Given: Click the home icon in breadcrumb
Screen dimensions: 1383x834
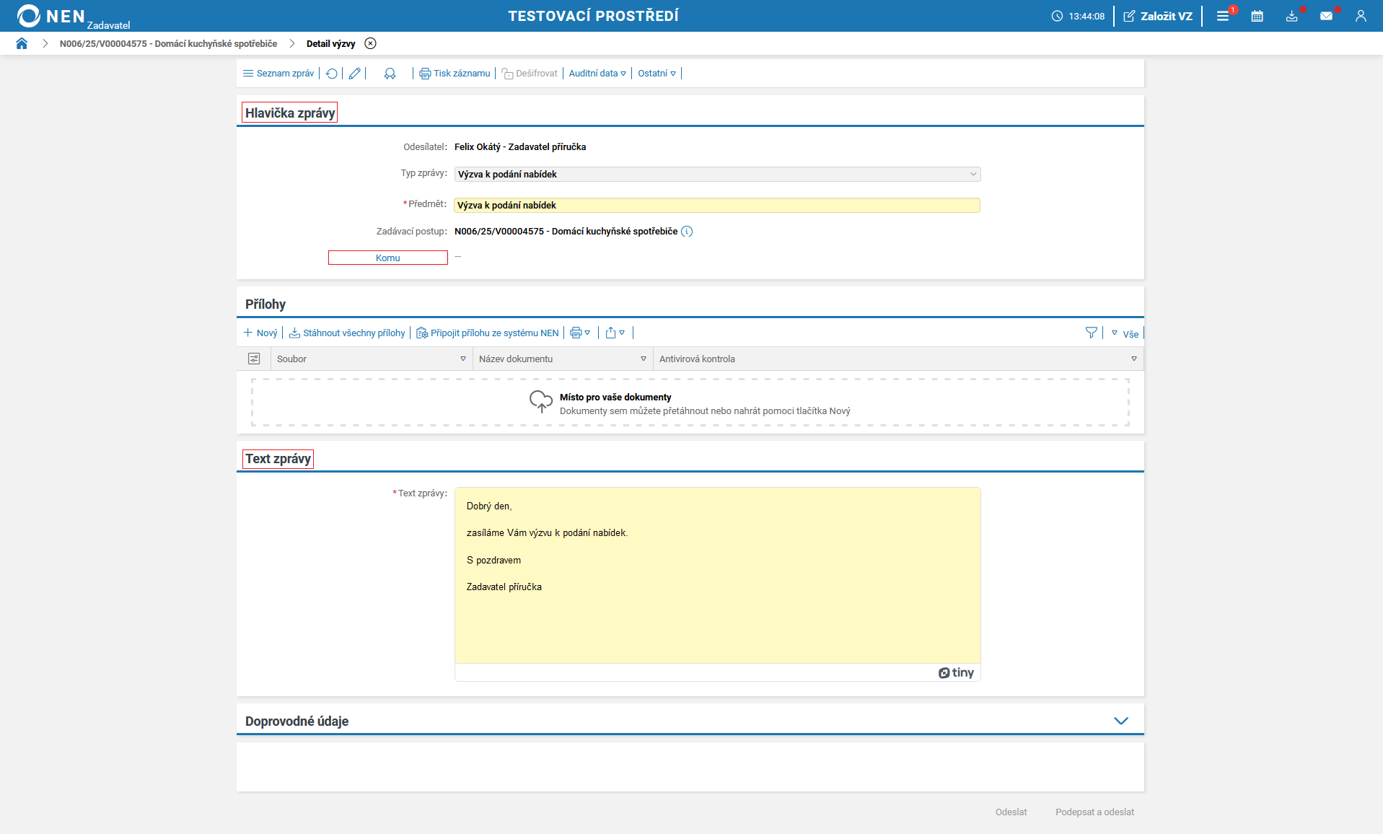Looking at the screenshot, I should click(22, 43).
